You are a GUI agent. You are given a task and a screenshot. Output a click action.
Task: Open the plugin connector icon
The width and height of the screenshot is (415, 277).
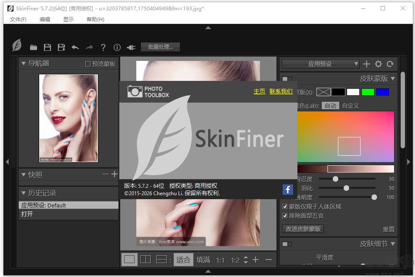tap(131, 47)
